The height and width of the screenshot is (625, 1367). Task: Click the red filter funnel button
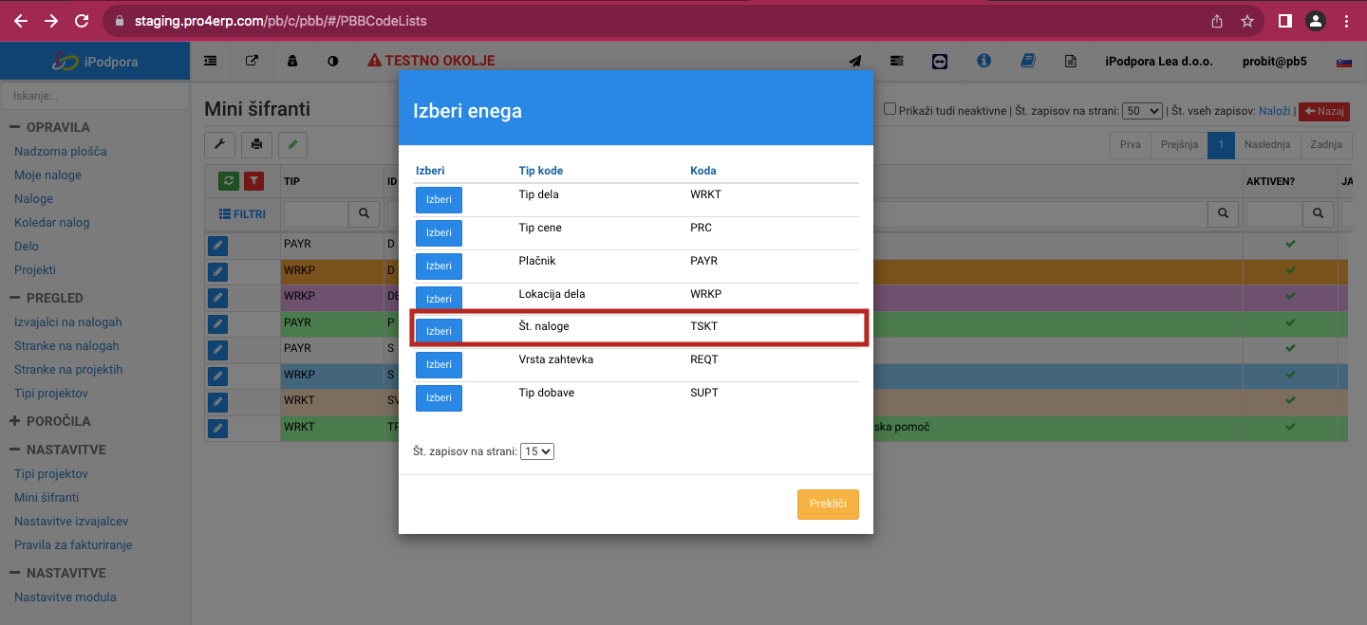tap(253, 181)
